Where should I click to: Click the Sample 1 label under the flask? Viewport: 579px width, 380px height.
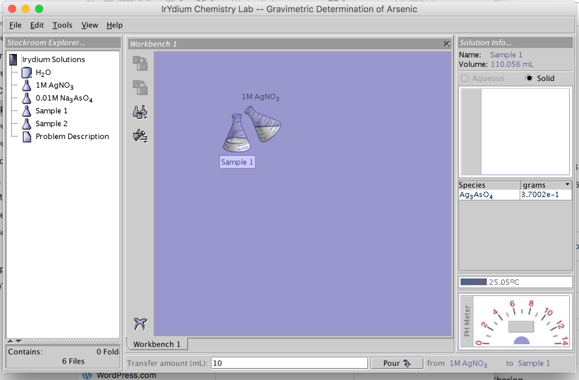(x=237, y=162)
